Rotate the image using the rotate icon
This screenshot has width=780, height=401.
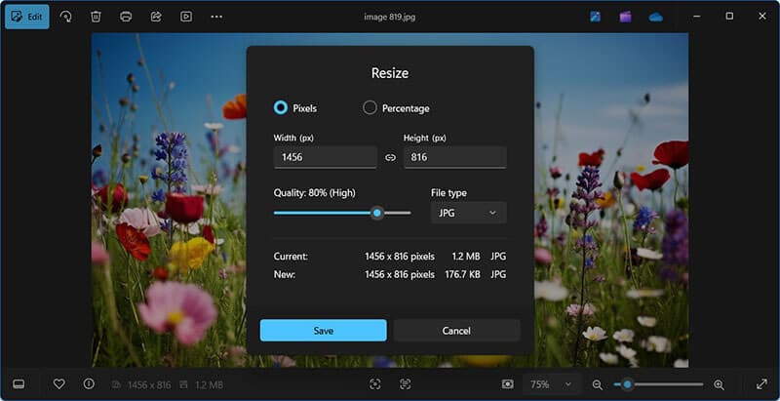tap(65, 17)
